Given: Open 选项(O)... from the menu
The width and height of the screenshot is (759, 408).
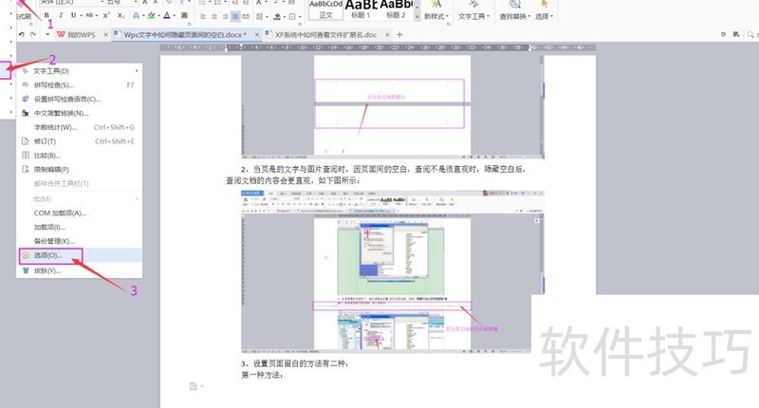Looking at the screenshot, I should coord(80,255).
